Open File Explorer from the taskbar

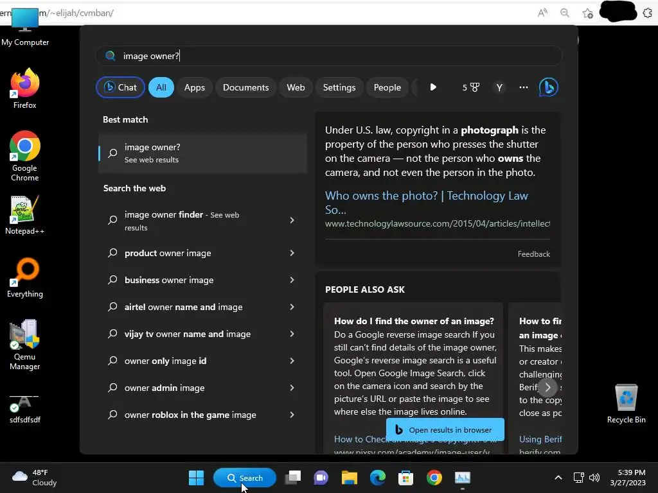349,478
